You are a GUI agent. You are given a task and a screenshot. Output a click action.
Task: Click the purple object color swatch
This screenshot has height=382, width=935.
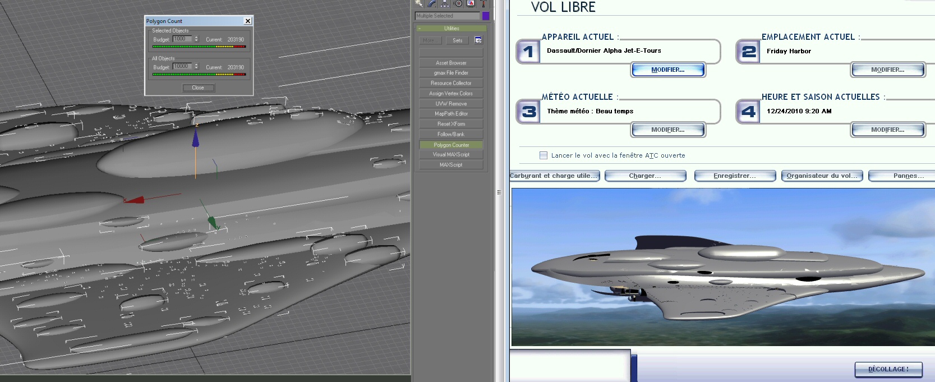click(486, 16)
